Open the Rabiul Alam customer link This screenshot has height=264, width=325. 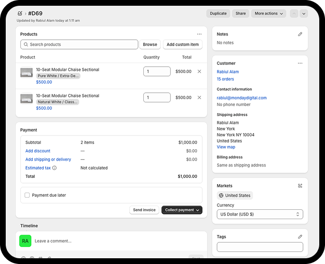pyautogui.click(x=228, y=72)
